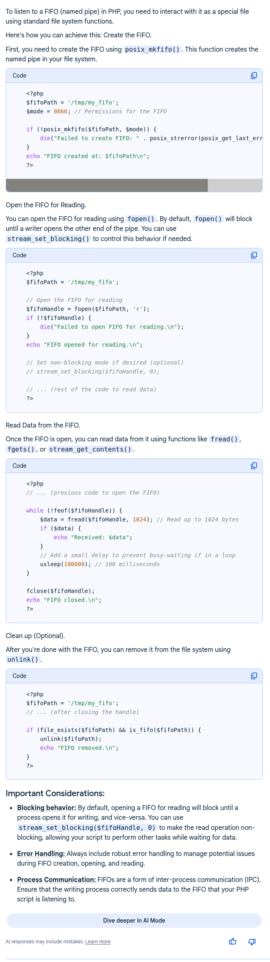Open the Error Handling link
Viewport: 270px width, 962px height.
[x=41, y=853]
